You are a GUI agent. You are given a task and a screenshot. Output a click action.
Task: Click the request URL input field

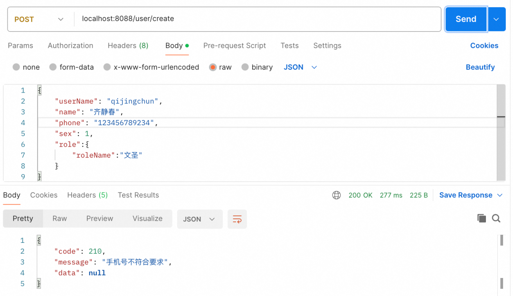tap(257, 19)
